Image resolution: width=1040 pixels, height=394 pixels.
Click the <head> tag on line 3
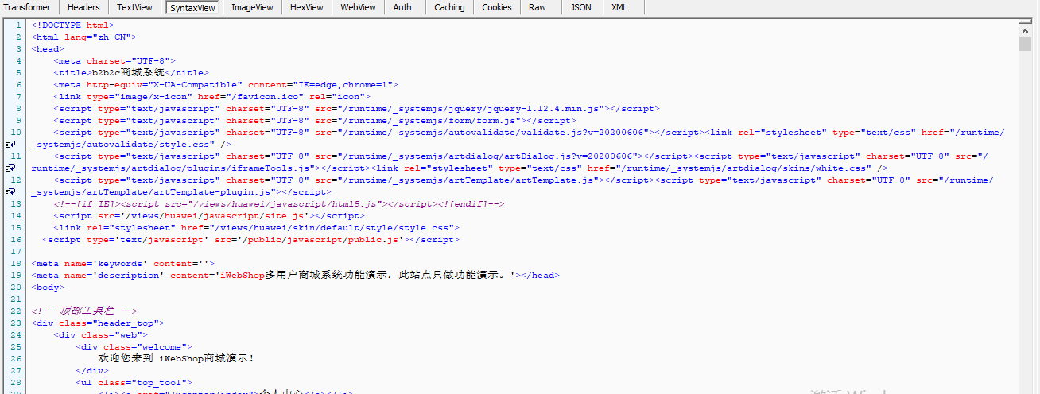(x=48, y=48)
